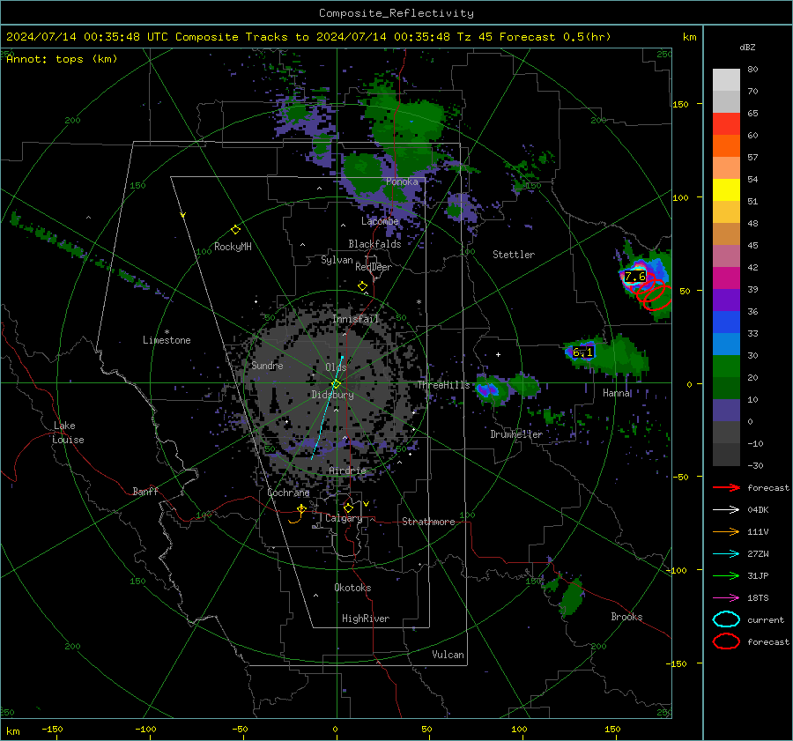
Task: Click the Ponoka city label
Action: tap(402, 182)
